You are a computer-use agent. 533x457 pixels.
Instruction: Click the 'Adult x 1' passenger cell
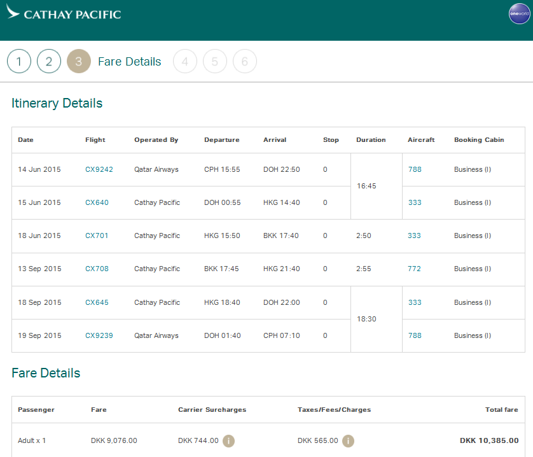tap(32, 440)
